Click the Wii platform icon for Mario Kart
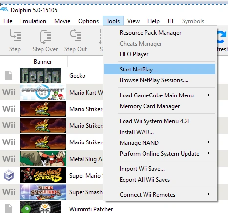 click(9, 93)
